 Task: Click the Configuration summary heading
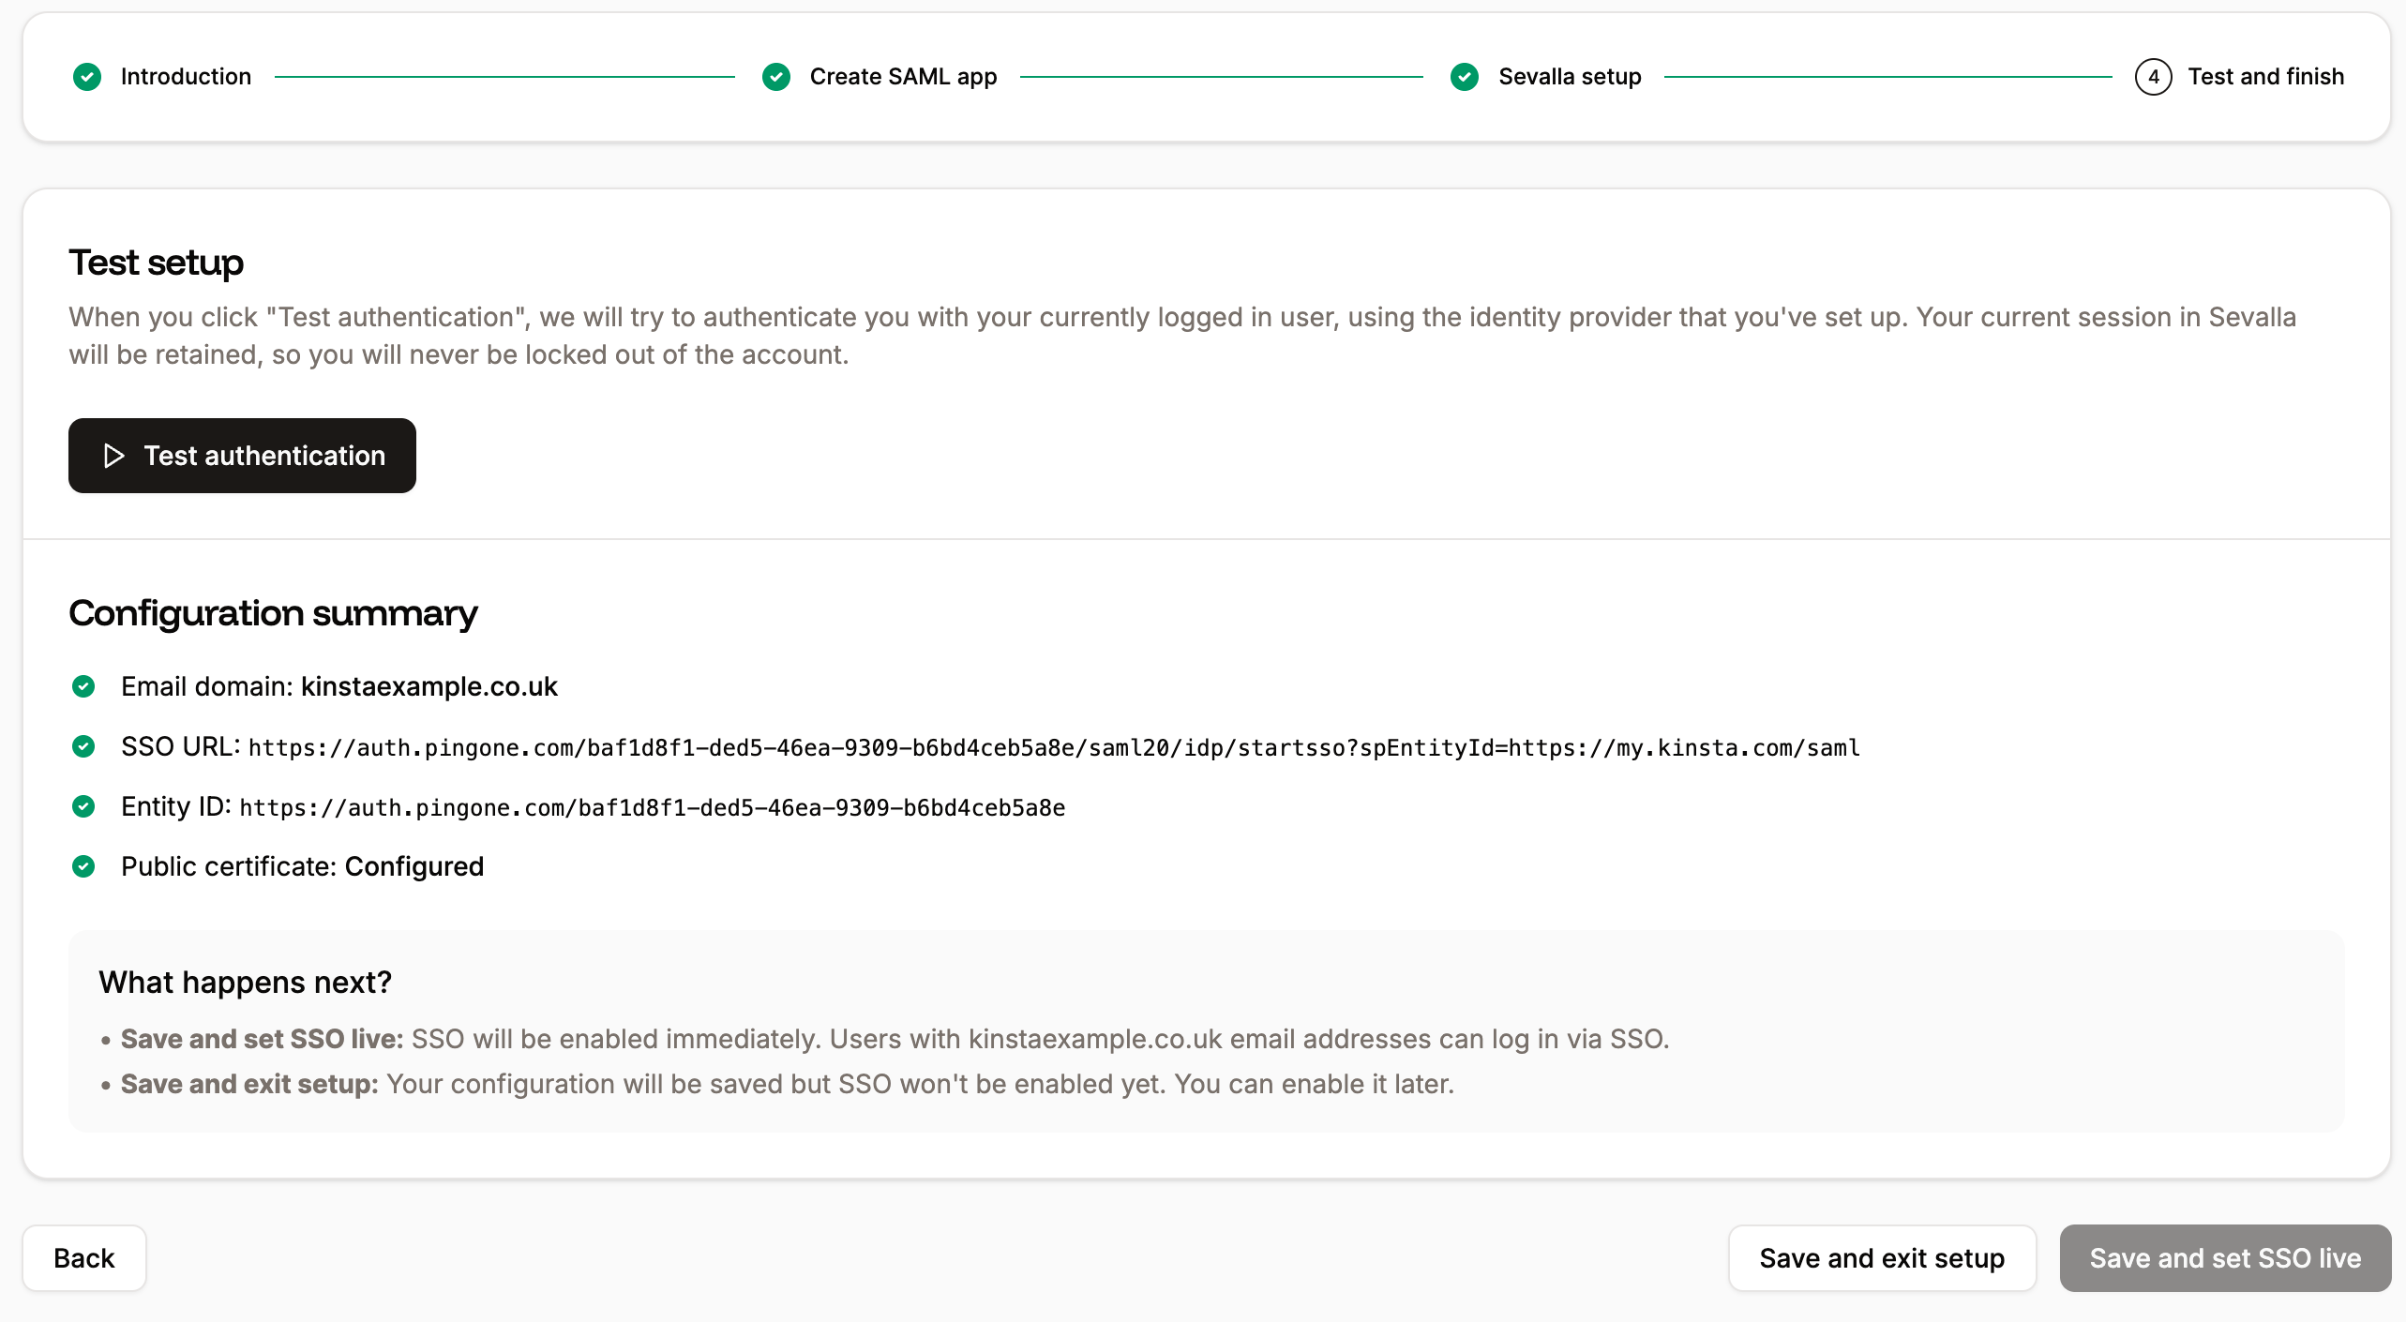tap(273, 613)
